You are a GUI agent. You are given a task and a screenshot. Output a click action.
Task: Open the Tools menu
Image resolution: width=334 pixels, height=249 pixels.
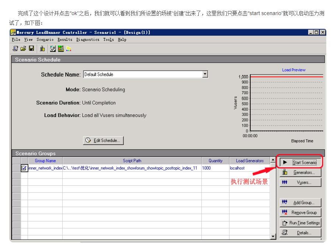[108, 39]
